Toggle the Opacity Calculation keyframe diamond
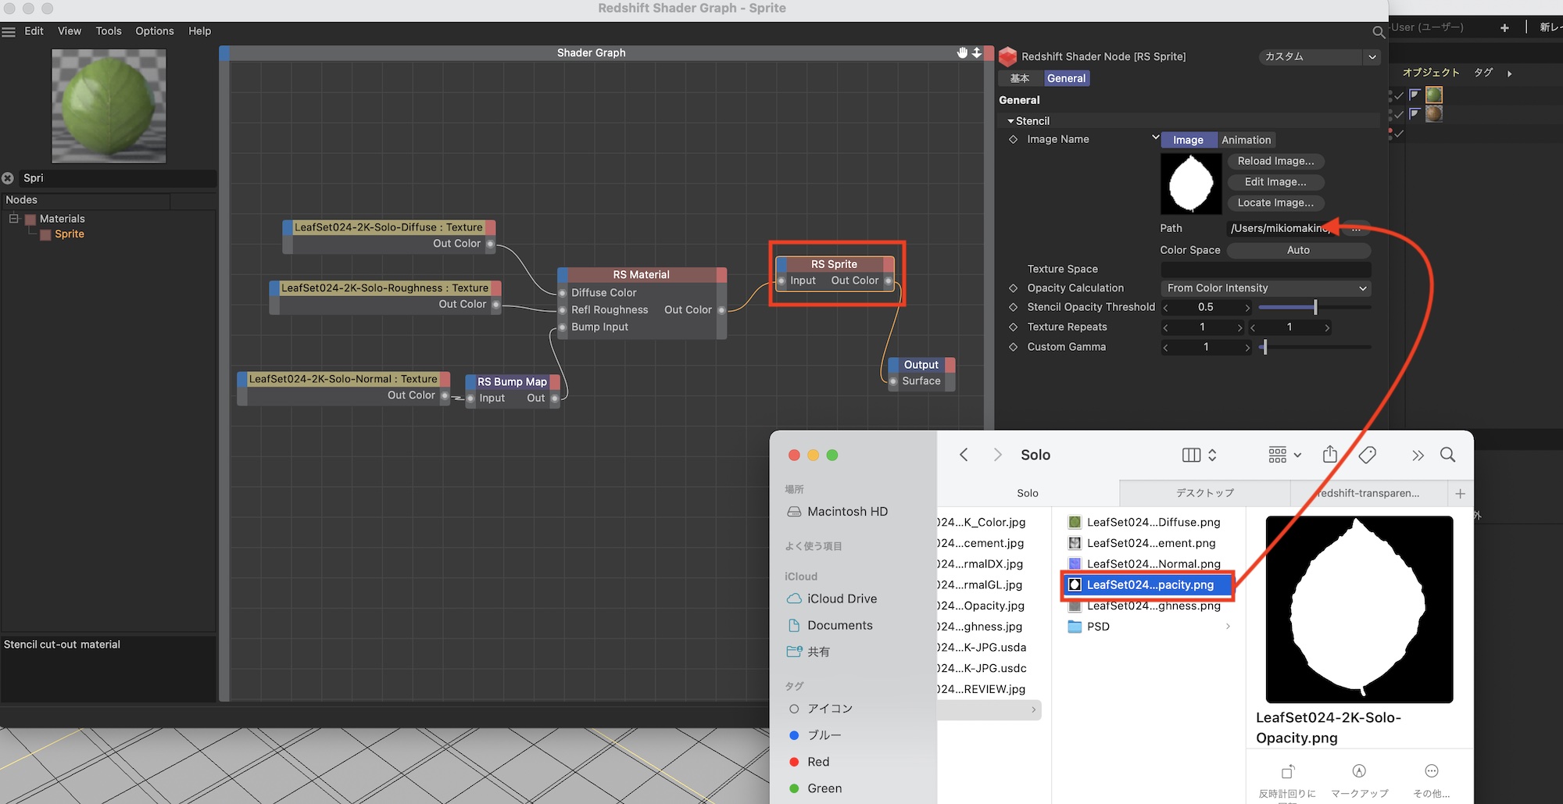This screenshot has height=804, width=1563. tap(1013, 288)
